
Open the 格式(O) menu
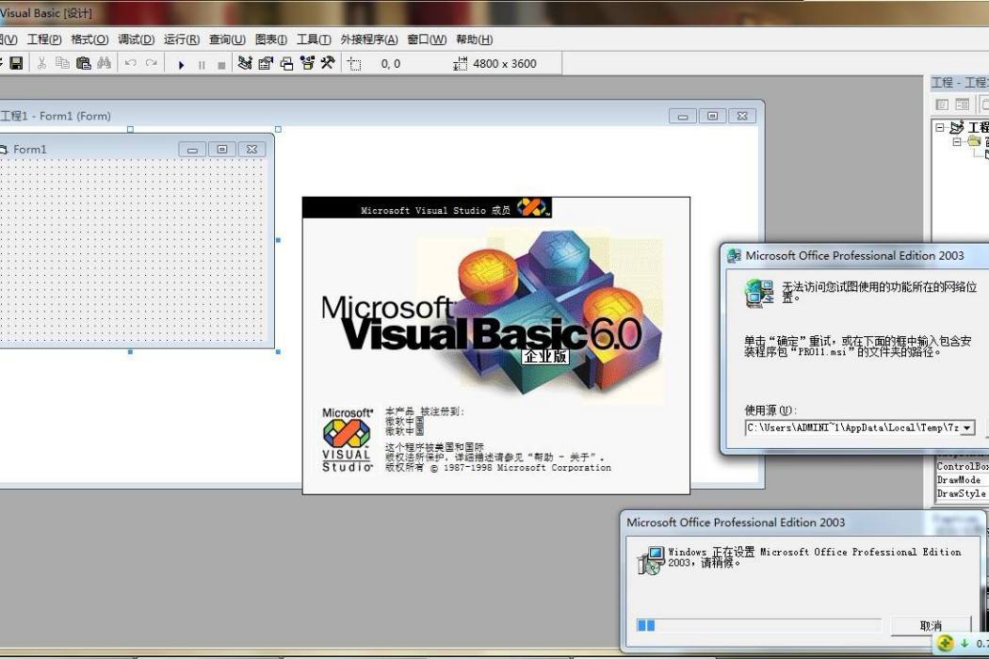click(89, 40)
